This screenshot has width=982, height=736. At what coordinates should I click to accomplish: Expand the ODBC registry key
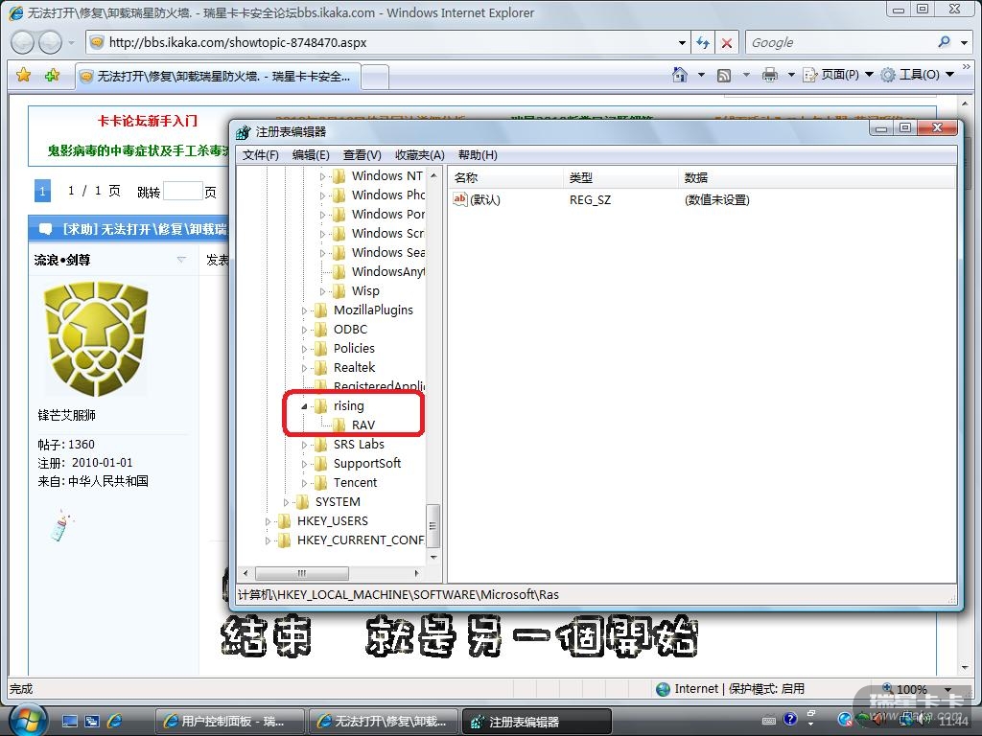[304, 330]
